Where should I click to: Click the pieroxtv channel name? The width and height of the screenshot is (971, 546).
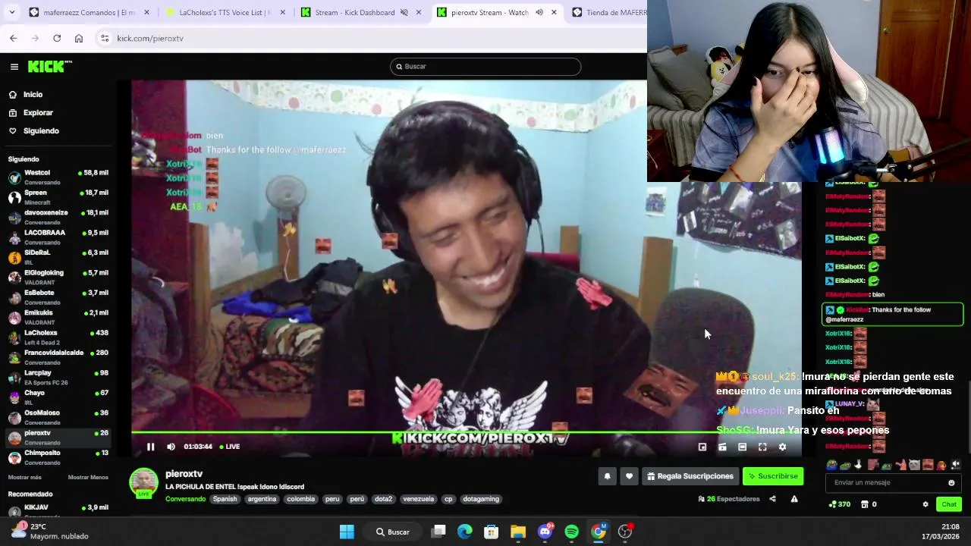click(x=184, y=474)
